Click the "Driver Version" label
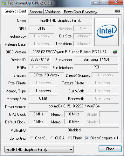Viewport: 124px width, 156px height. 16,107
